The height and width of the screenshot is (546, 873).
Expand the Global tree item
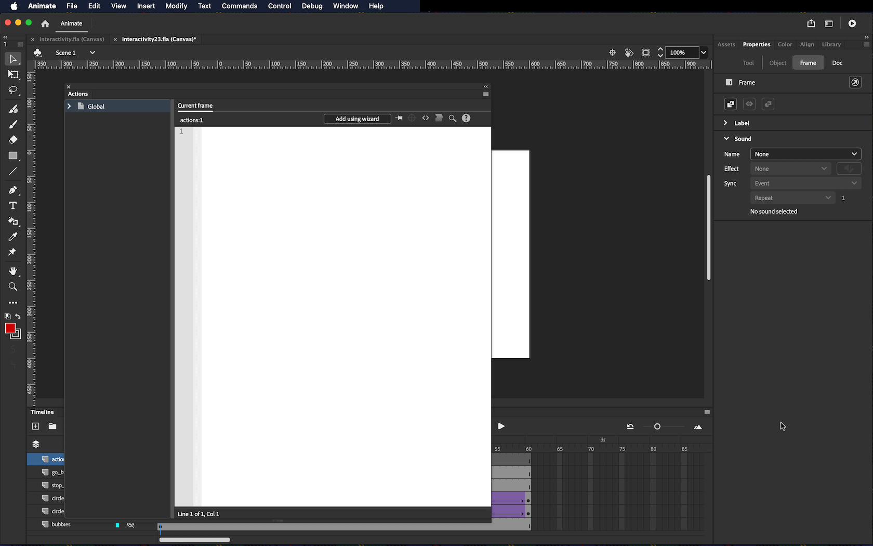(69, 106)
